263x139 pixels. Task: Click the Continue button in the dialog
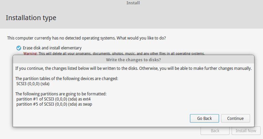pos(235,118)
